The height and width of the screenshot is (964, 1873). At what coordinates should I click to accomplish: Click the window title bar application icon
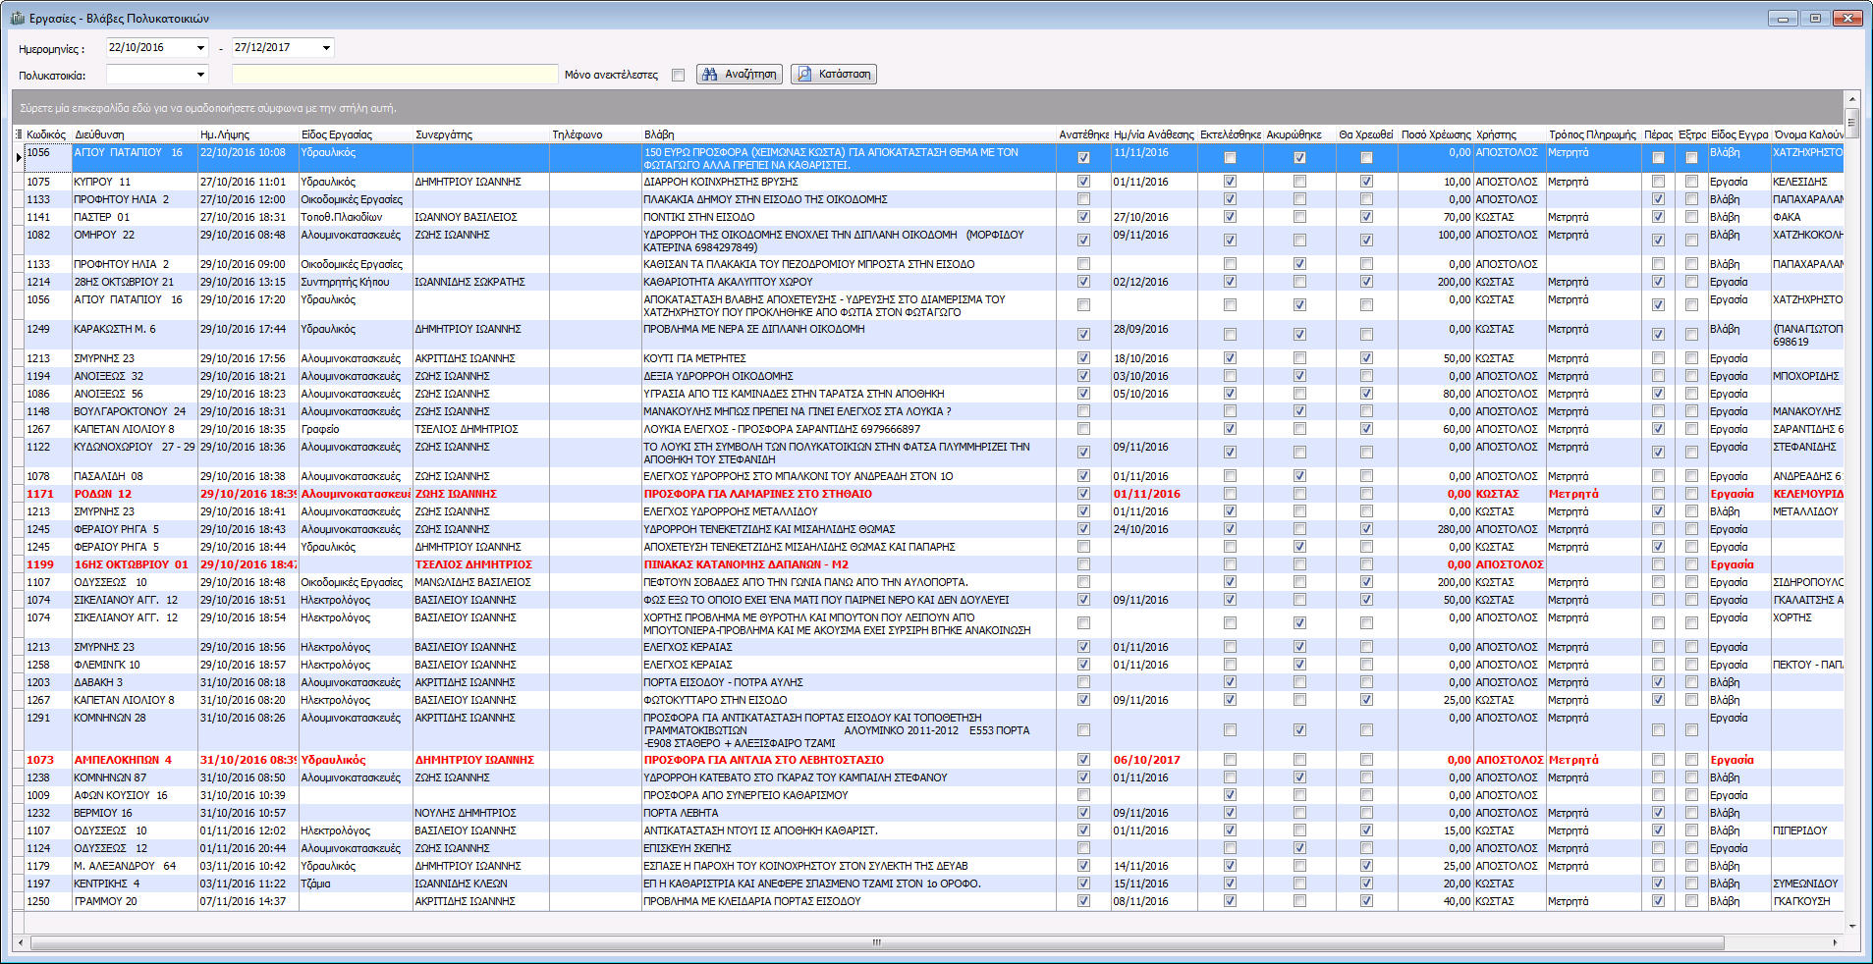pos(17,18)
